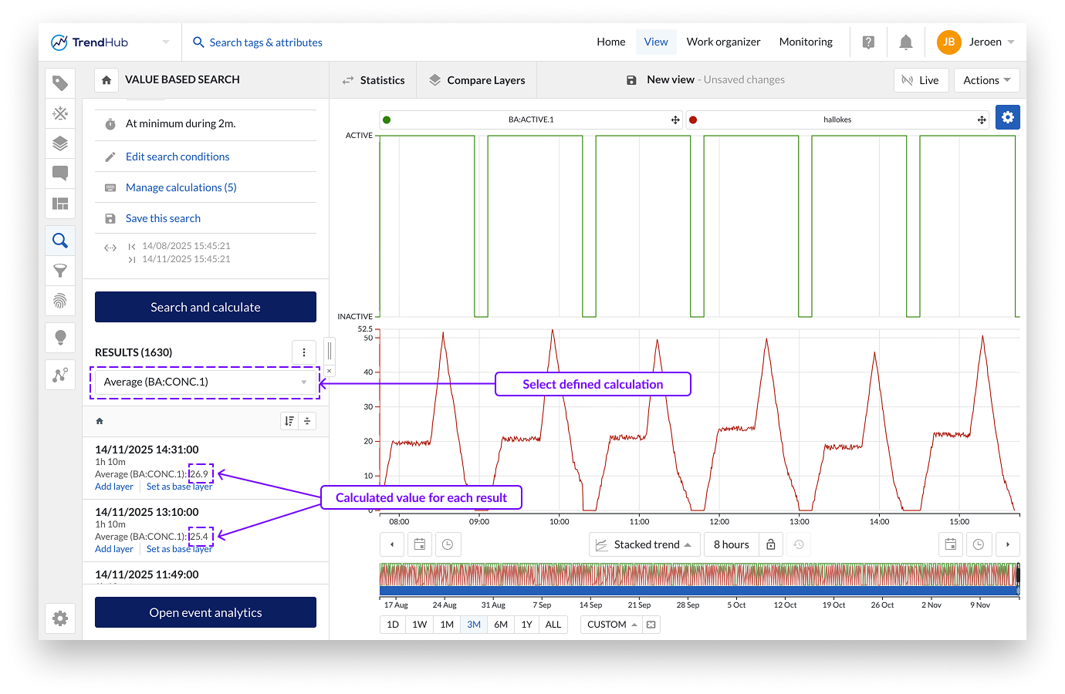Click the red hallokes tag color dot
The image size is (1065, 694).
693,120
